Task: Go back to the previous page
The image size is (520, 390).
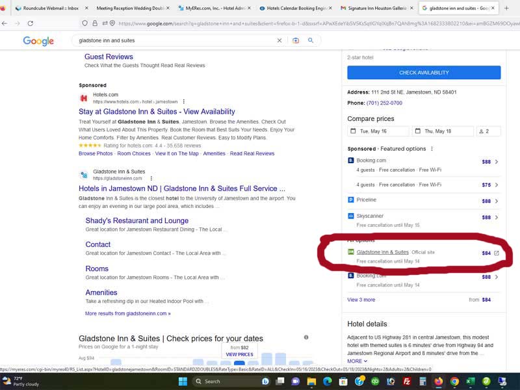Action: pyautogui.click(x=5, y=23)
